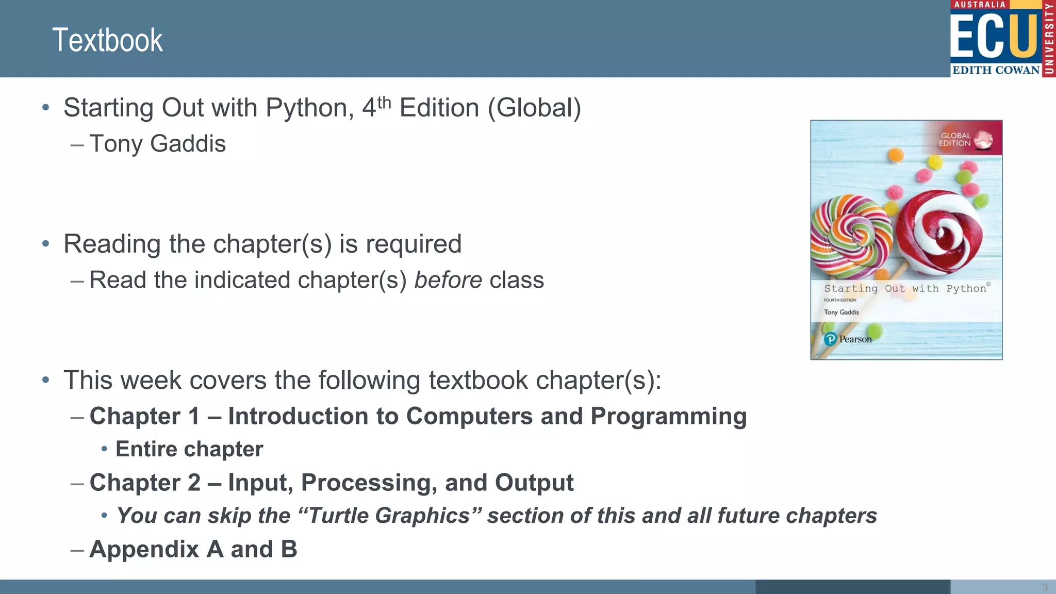Click the Starting Out with Python bullet

[x=322, y=108]
